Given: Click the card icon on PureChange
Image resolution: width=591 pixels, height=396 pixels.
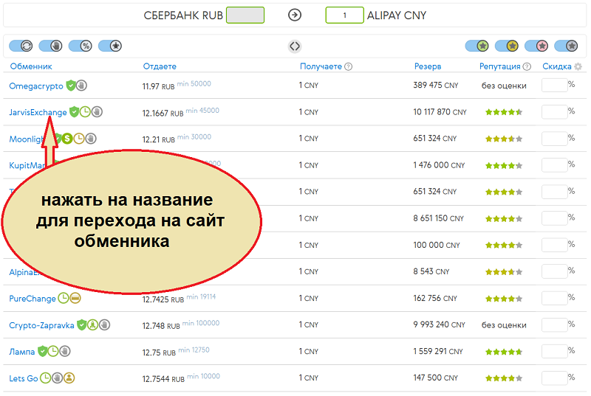Looking at the screenshot, I should 75,298.
